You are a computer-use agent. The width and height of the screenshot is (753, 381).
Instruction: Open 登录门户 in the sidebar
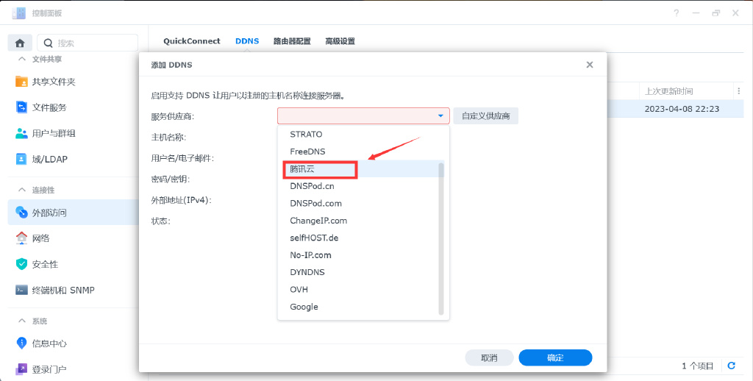pyautogui.click(x=49, y=369)
